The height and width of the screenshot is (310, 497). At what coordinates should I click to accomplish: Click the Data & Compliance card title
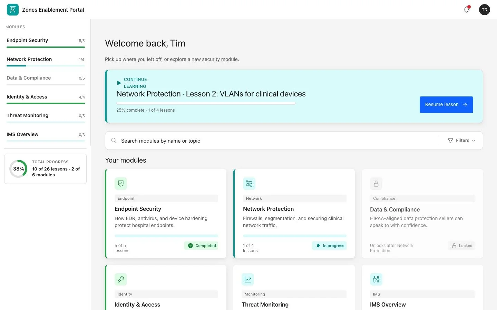click(x=395, y=209)
